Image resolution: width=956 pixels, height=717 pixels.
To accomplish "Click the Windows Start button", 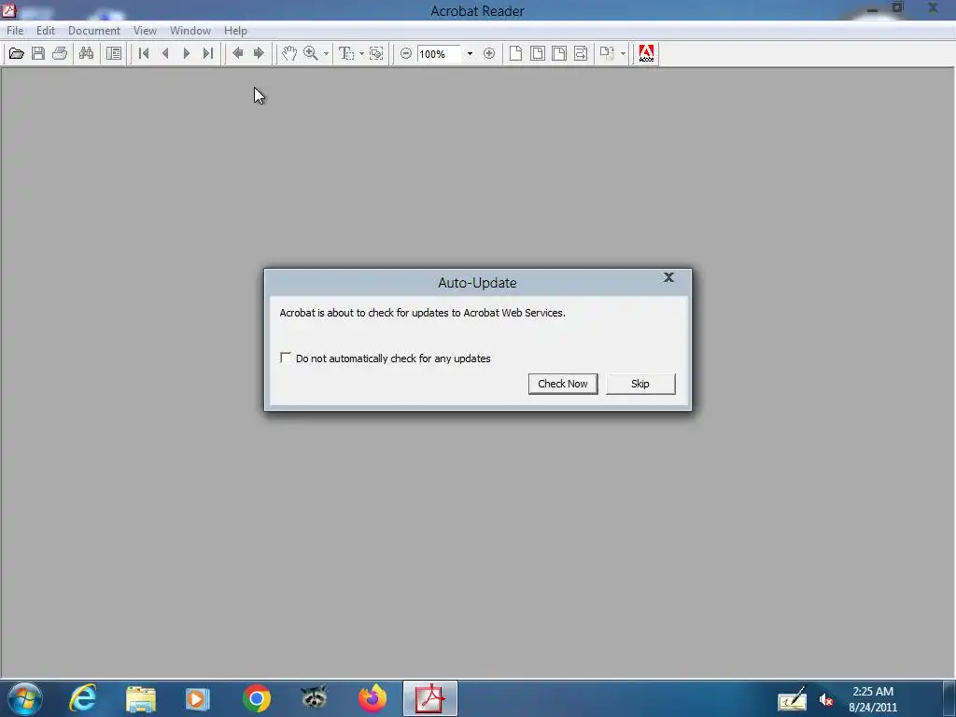I will [25, 698].
